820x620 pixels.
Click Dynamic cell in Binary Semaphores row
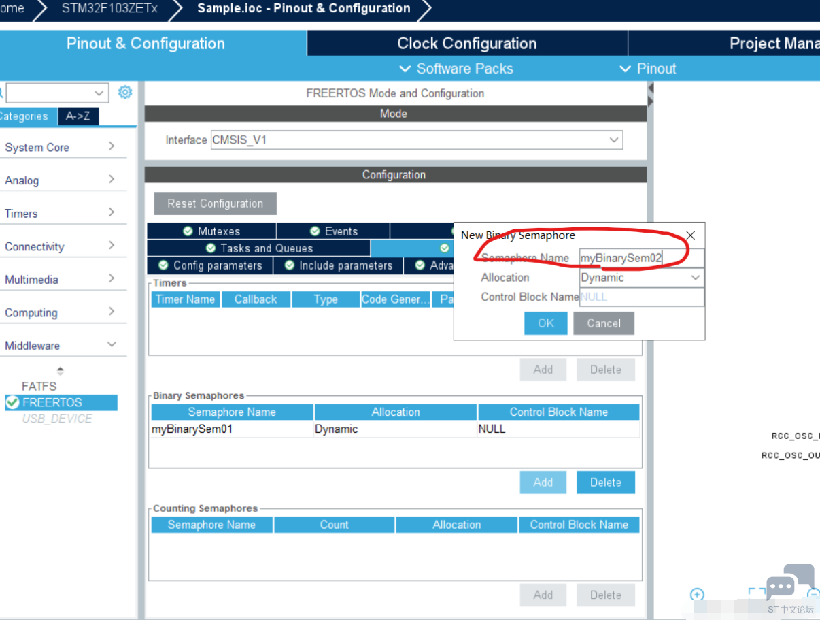395,429
